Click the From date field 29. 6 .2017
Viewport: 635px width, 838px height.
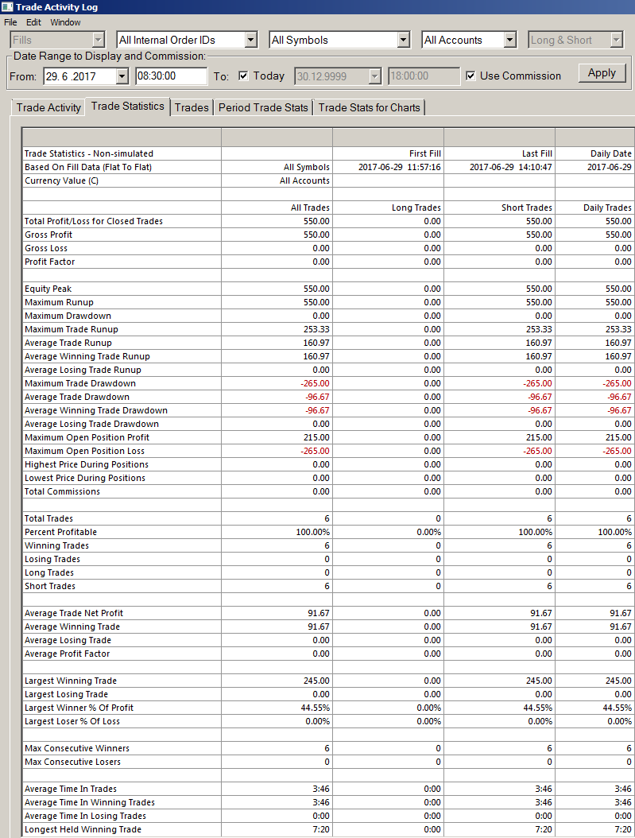click(80, 76)
